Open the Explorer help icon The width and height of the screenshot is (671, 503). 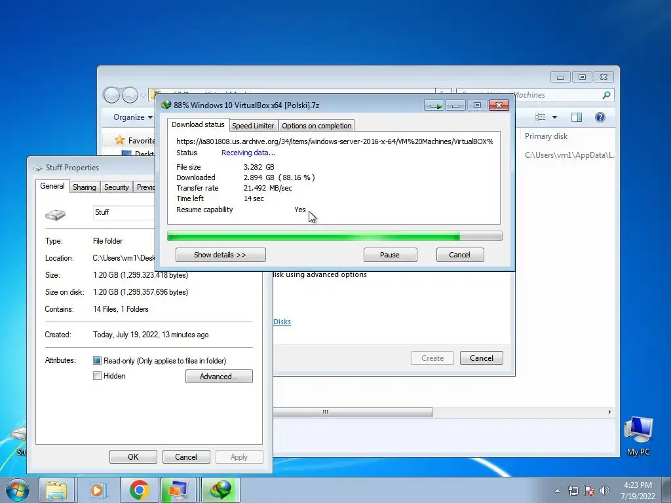600,117
